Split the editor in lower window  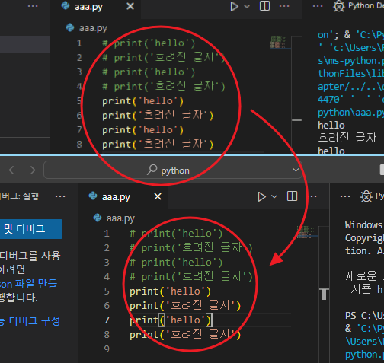pyautogui.click(x=292, y=196)
